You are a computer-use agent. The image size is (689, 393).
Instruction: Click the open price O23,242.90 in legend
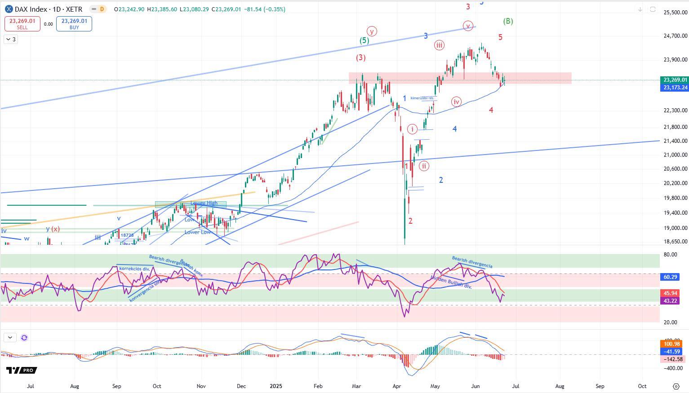point(129,9)
